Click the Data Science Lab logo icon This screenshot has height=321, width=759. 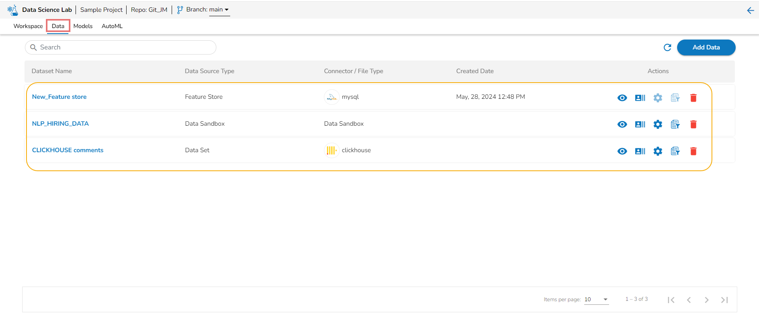[x=13, y=10]
